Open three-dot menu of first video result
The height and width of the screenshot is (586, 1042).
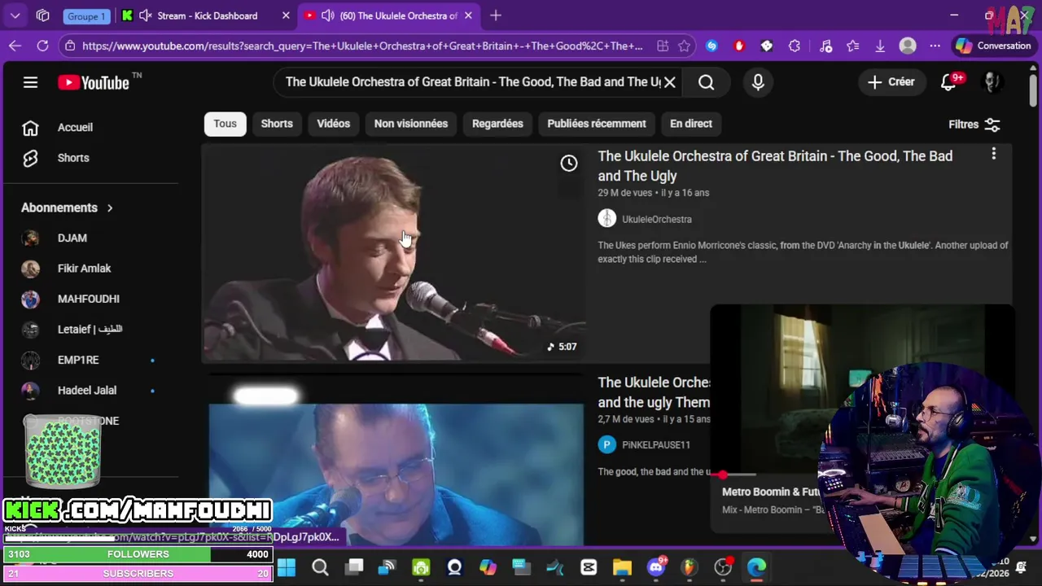993,154
